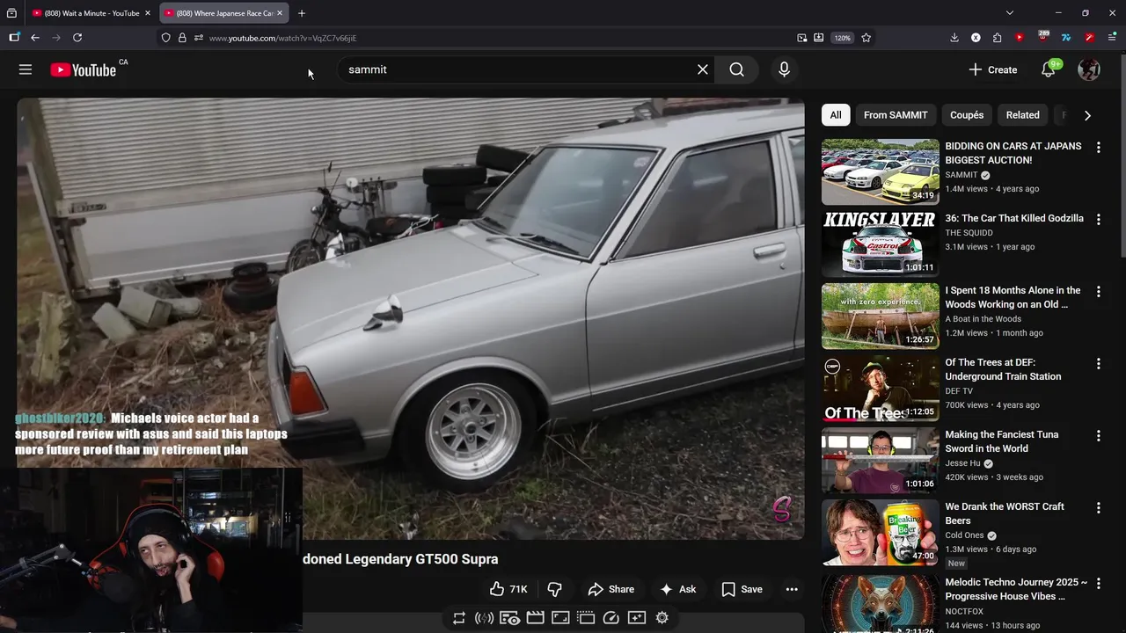Toggle the loop video icon
Viewport: 1126px width, 633px height.
coord(459,618)
